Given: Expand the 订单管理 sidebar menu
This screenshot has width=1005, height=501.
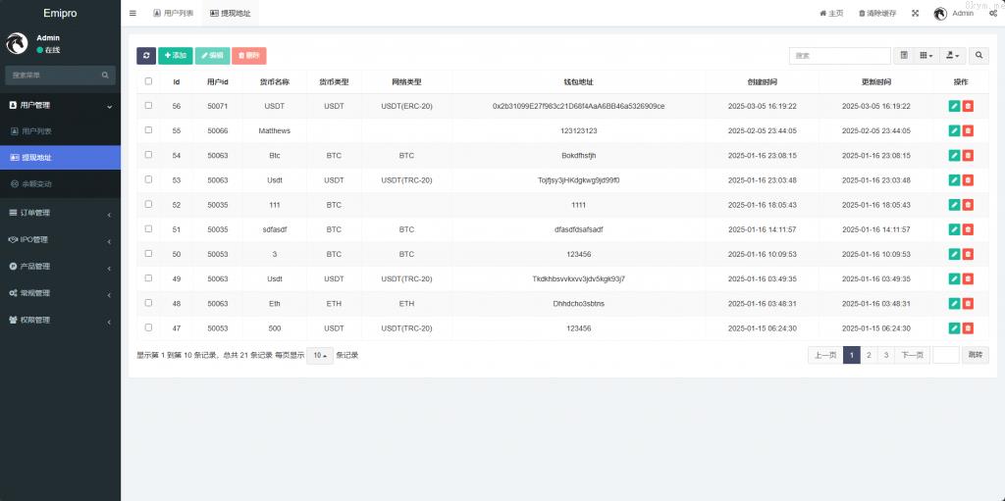Looking at the screenshot, I should (x=60, y=213).
